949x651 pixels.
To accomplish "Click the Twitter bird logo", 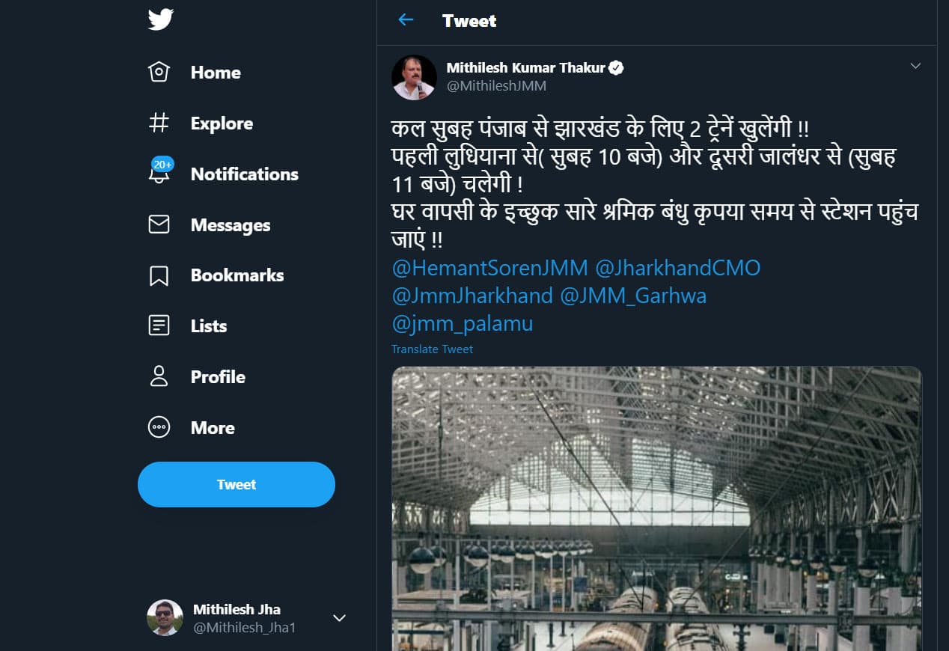I will point(160,20).
